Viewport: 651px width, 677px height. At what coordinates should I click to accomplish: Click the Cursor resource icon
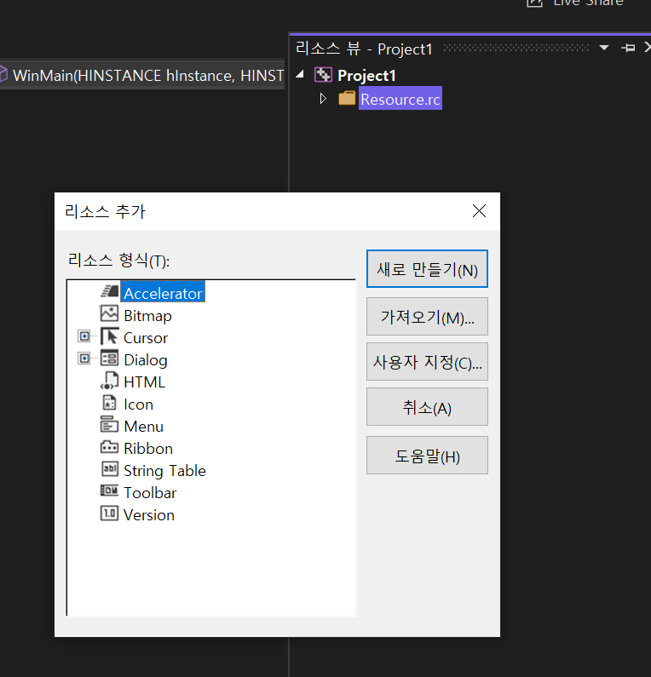[x=110, y=336]
